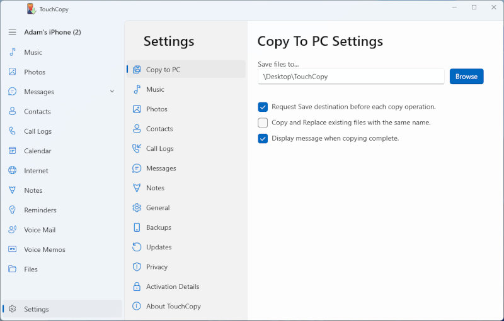This screenshot has height=321, width=504.
Task: Click the Contacts icon in Settings list
Action: 137,129
